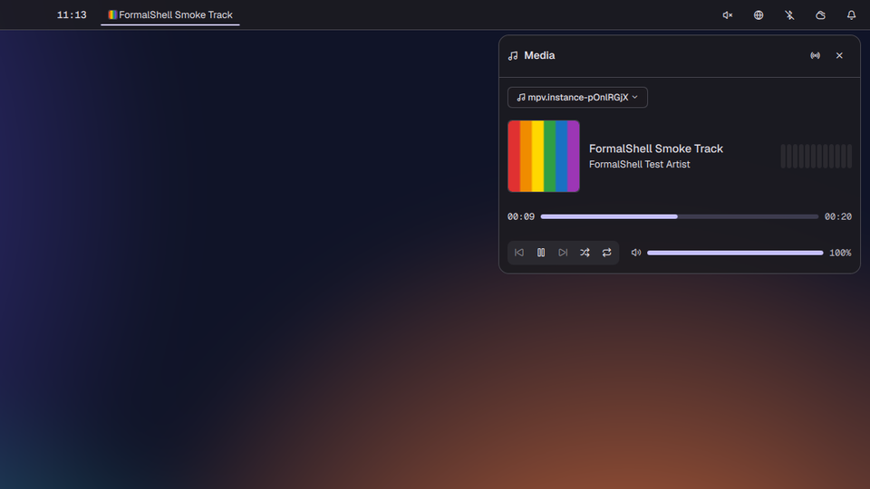Click the FormalShell Smoke Track title in panel
The image size is (870, 489).
pyautogui.click(x=656, y=149)
